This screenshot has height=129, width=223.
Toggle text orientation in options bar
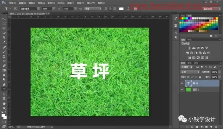[x=15, y=9]
